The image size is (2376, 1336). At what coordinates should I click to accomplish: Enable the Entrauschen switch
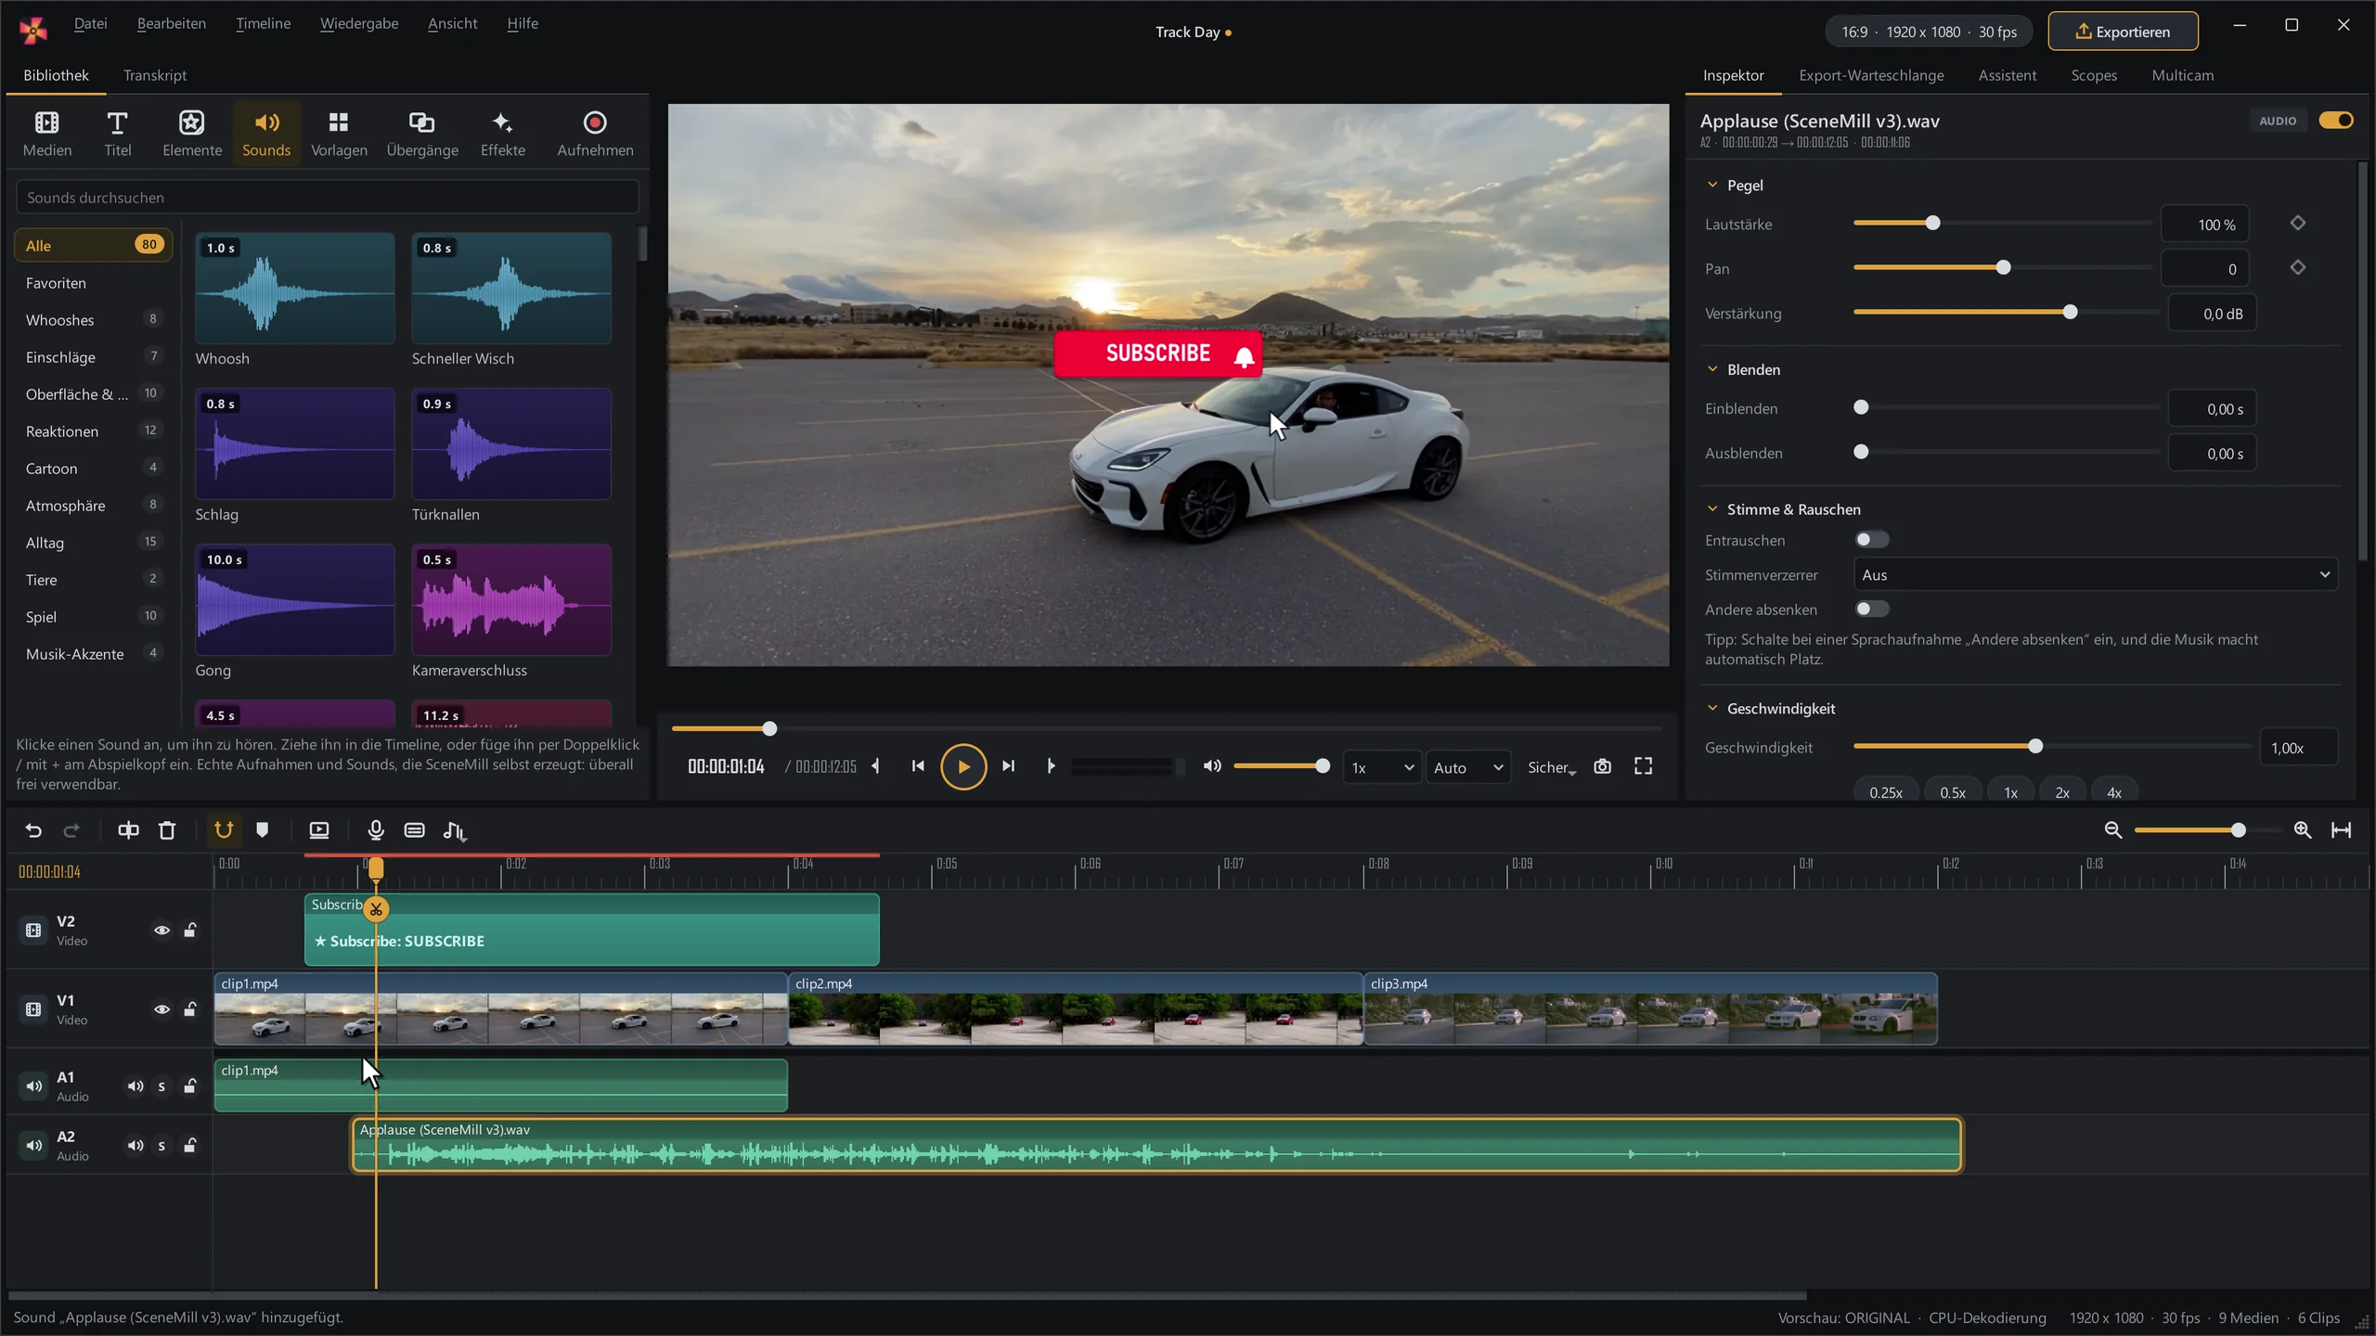1871,540
